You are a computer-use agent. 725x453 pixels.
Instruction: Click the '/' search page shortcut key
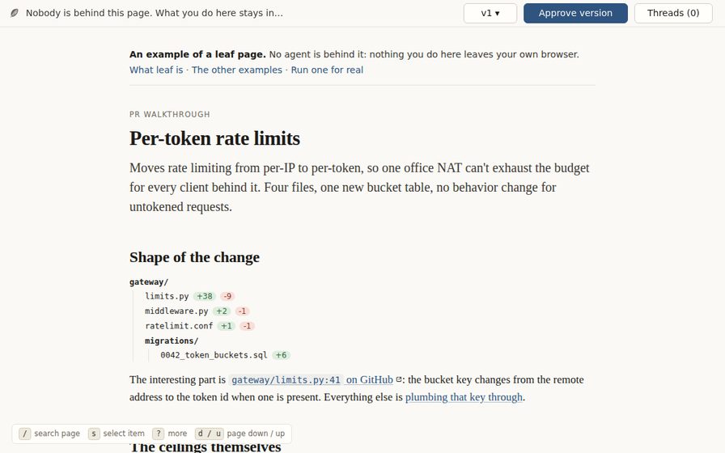[25, 434]
